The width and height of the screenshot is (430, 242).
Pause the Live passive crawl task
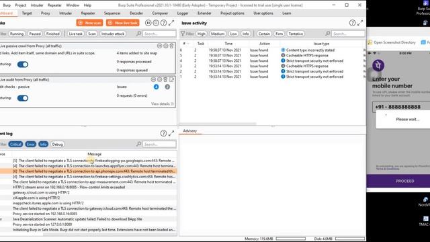[160, 46]
